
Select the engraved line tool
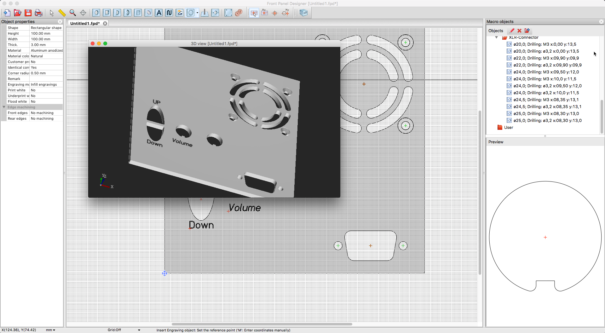coord(169,13)
